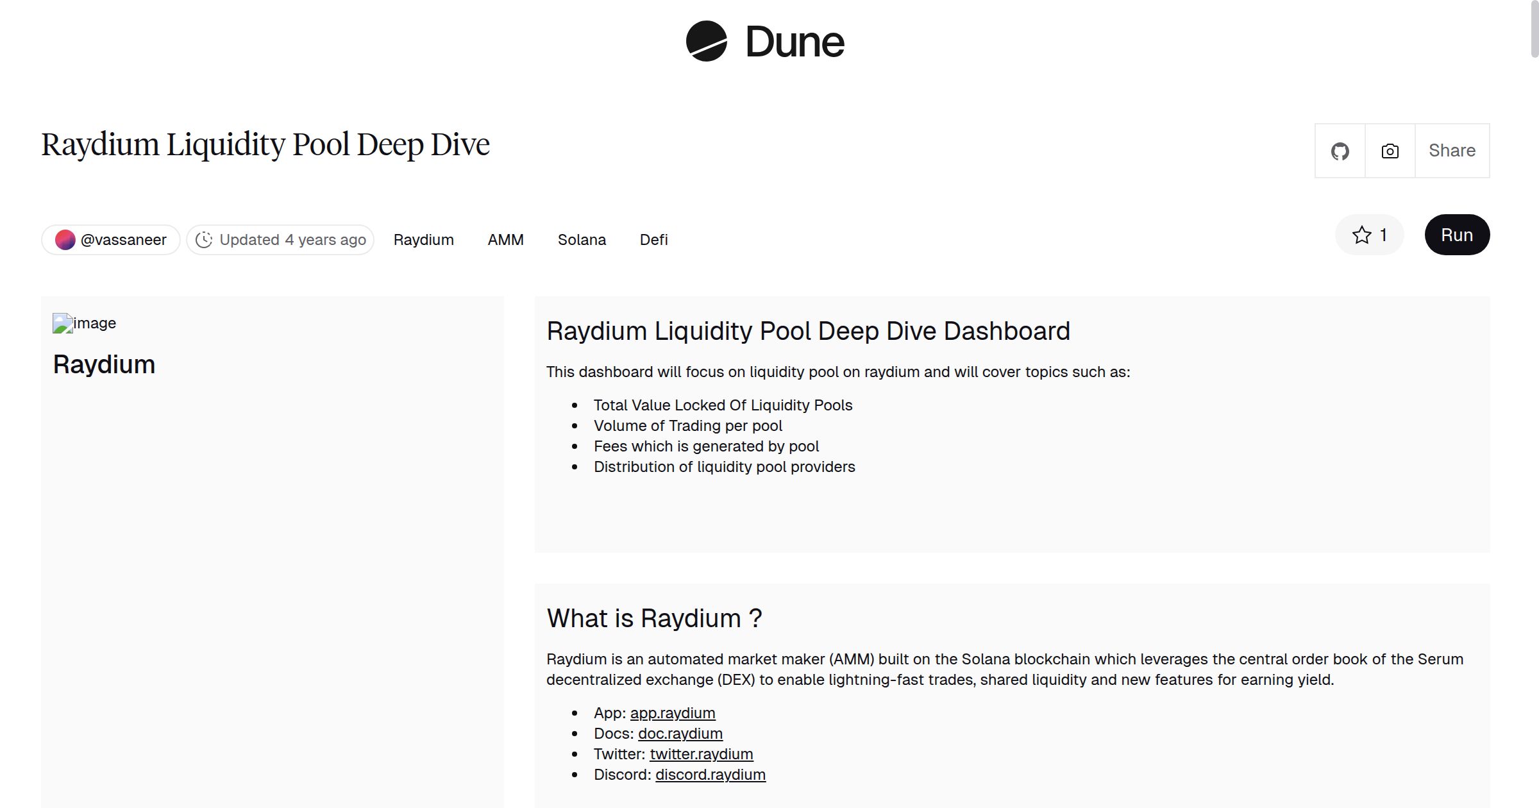
Task: Click the camera screenshot icon
Action: [x=1389, y=151]
